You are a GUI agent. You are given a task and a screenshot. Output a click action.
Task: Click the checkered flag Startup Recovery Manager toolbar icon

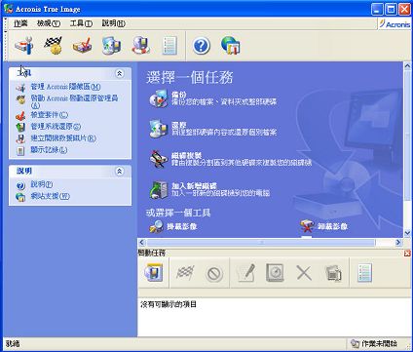(x=54, y=45)
